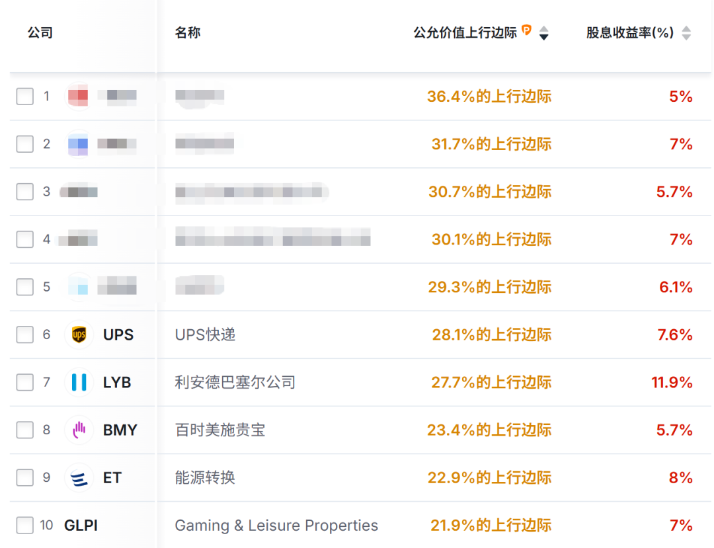Screen dimensions: 714x548
Task: Sort by 股息收益率(%) arrow
Action: tap(686, 33)
